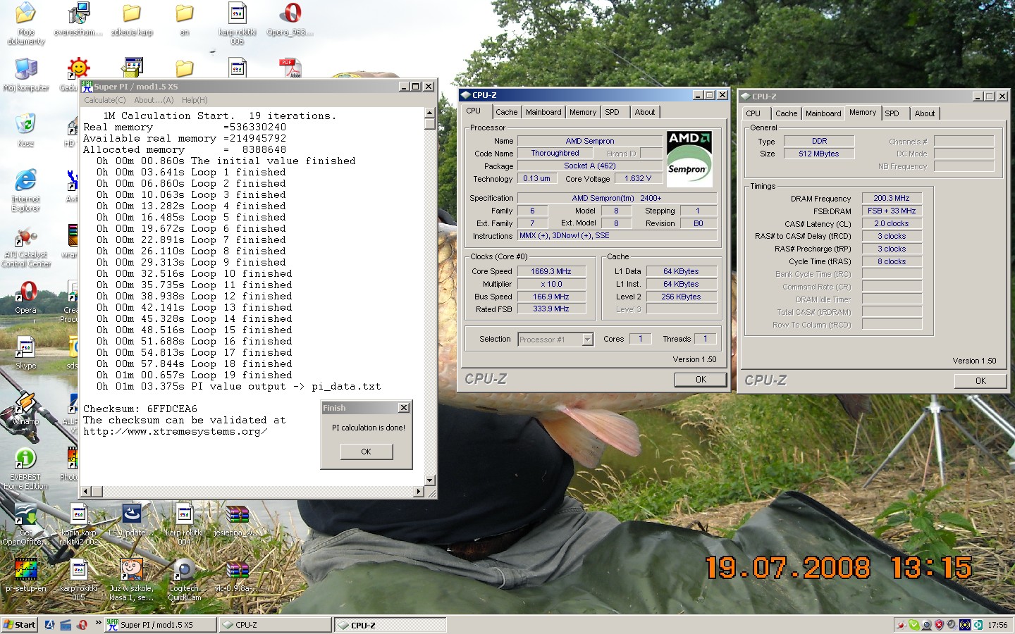Select the Logitech QuickCam desktop shortcut

[x=185, y=580]
